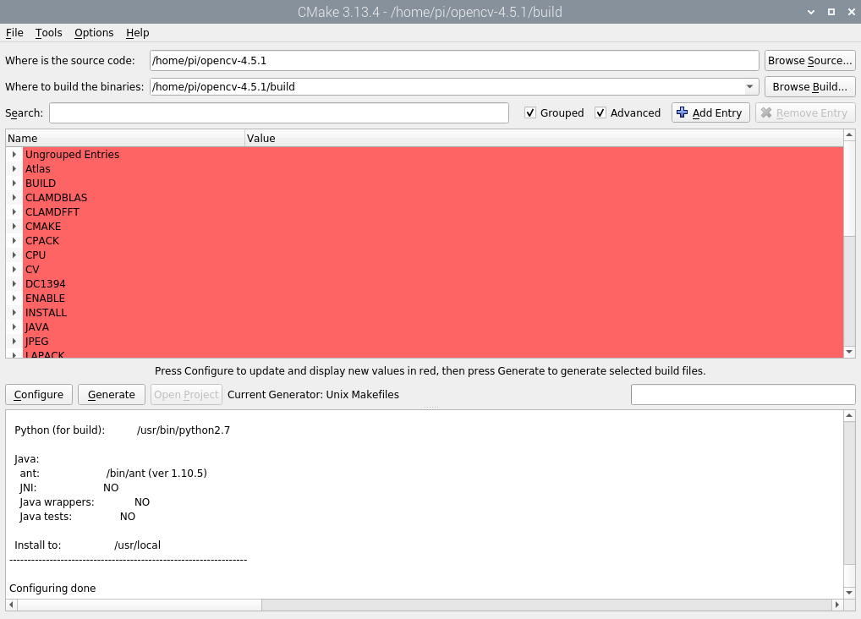Expand the CLAMDBLAS group arrow
The height and width of the screenshot is (619, 861).
click(x=14, y=197)
